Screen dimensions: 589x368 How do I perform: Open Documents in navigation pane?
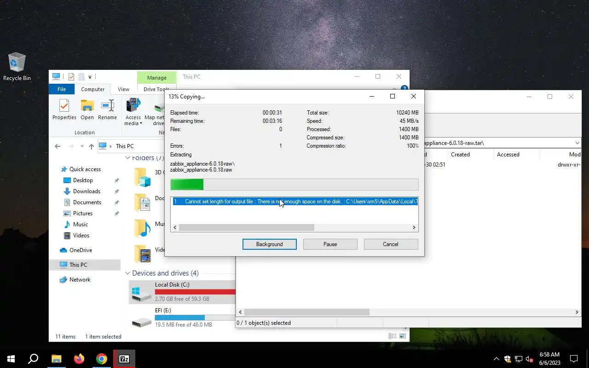point(87,202)
